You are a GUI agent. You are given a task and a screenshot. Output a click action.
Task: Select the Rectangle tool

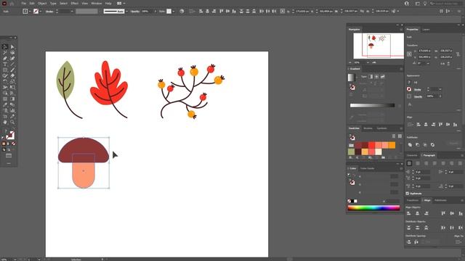[5, 70]
